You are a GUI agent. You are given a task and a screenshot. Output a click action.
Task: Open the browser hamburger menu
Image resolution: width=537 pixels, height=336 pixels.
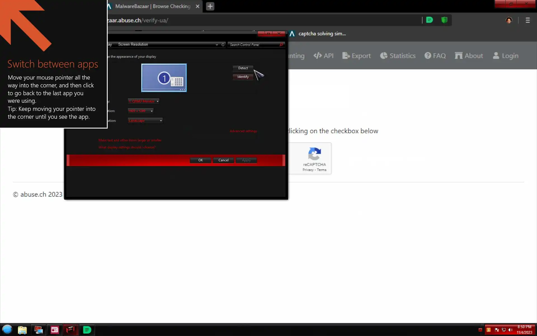click(527, 20)
